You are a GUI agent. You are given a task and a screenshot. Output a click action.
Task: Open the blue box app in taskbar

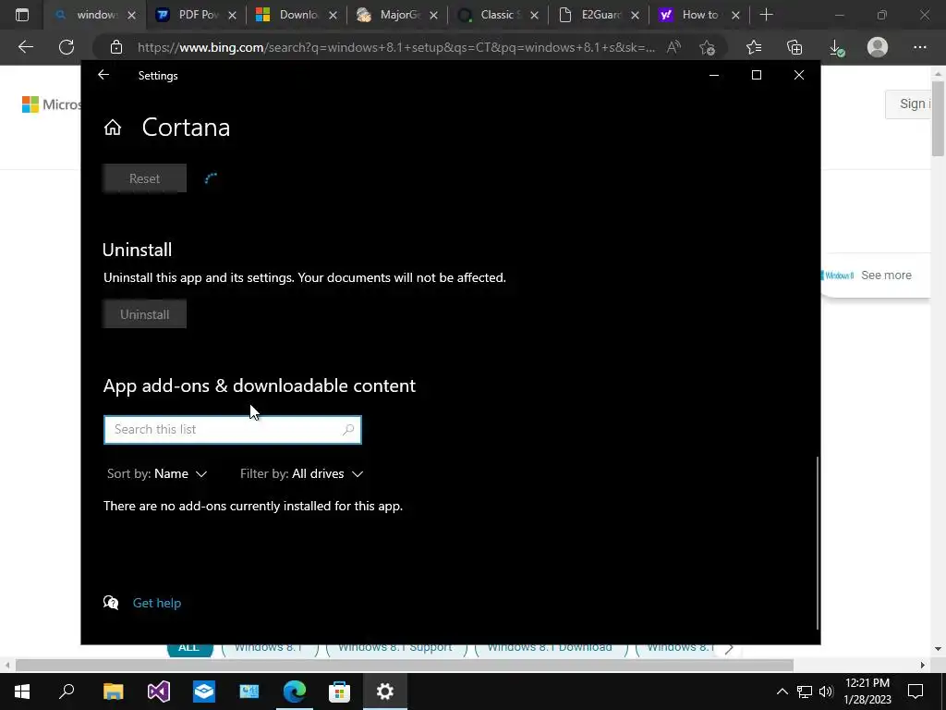204,692
